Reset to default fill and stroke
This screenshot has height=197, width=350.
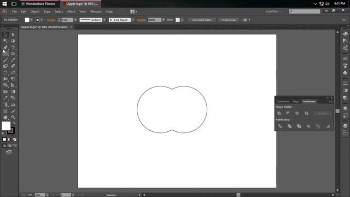(3, 134)
